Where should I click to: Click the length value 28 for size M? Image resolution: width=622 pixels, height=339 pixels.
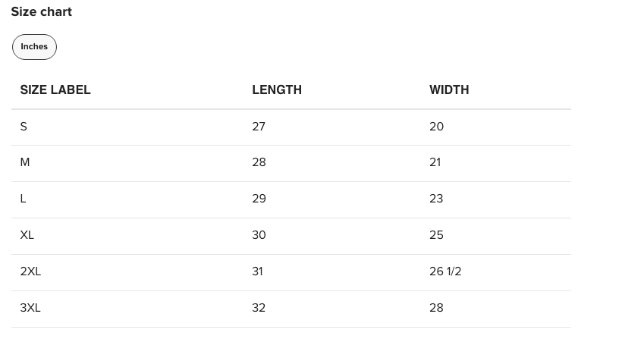259,162
